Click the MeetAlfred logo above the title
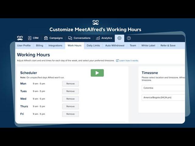The height and width of the screenshot is (146, 195). pos(95,22)
